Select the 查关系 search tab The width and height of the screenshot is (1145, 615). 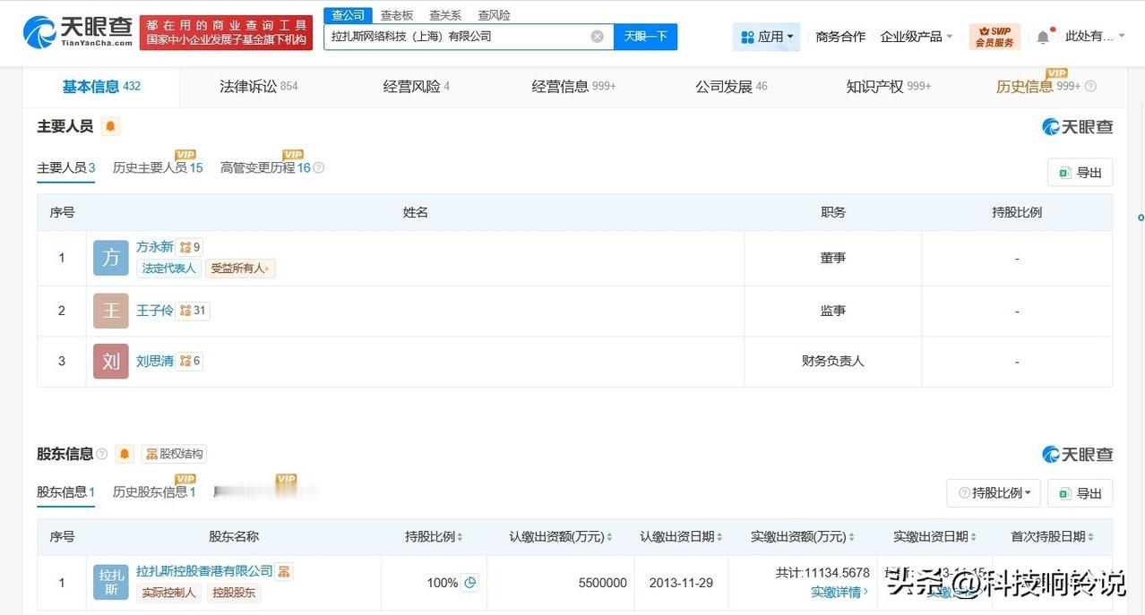(445, 15)
